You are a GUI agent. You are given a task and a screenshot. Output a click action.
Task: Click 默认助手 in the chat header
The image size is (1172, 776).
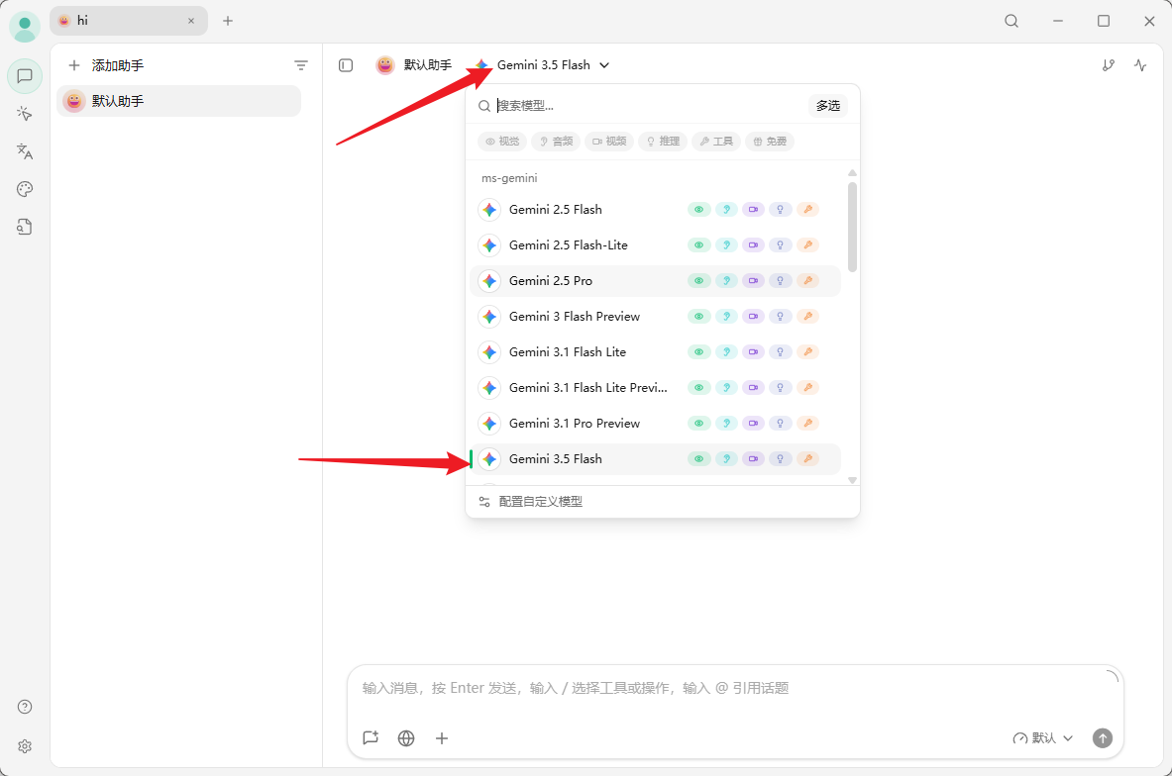pos(414,65)
